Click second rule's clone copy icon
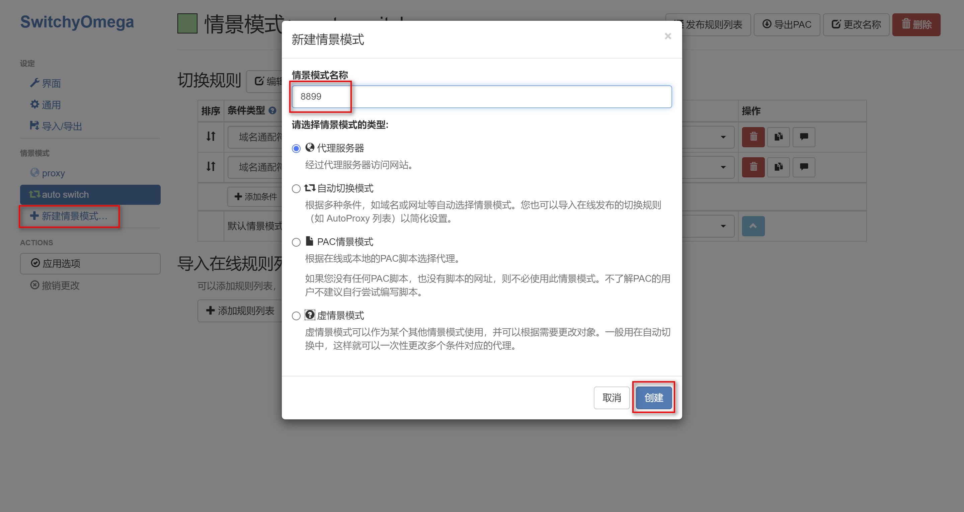 click(x=778, y=167)
